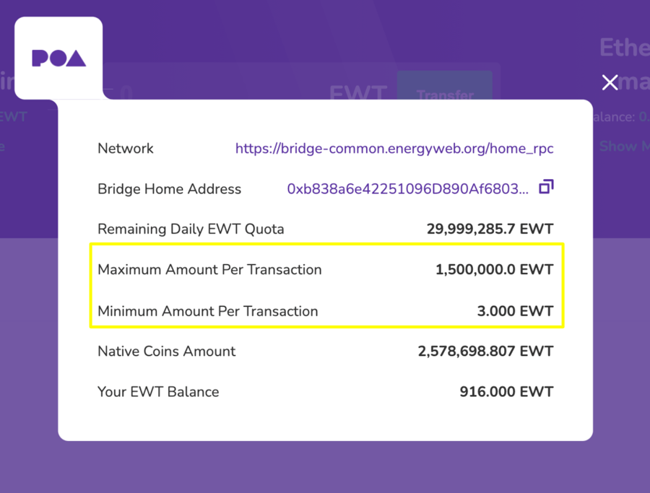The image size is (650, 493).
Task: Click the Your EWT Balance label
Action: (158, 392)
